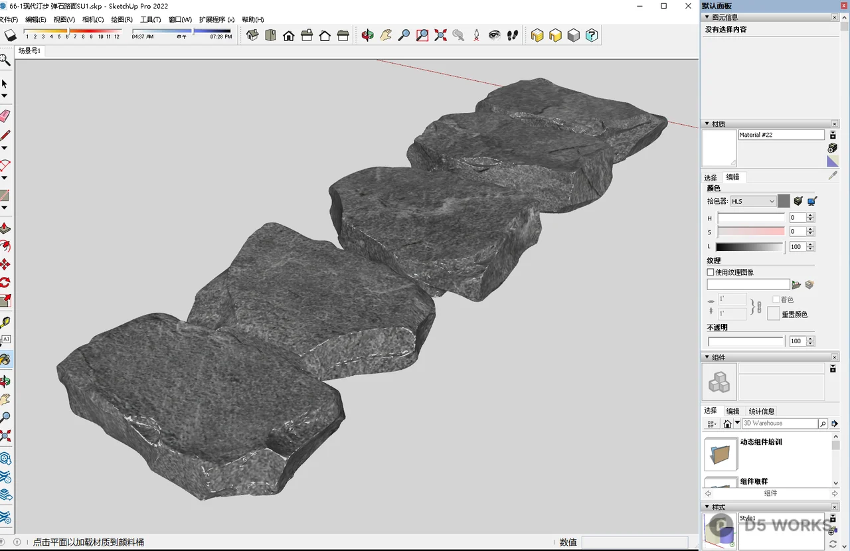The width and height of the screenshot is (850, 551).
Task: Close the 材质 panel
Action: coord(835,124)
